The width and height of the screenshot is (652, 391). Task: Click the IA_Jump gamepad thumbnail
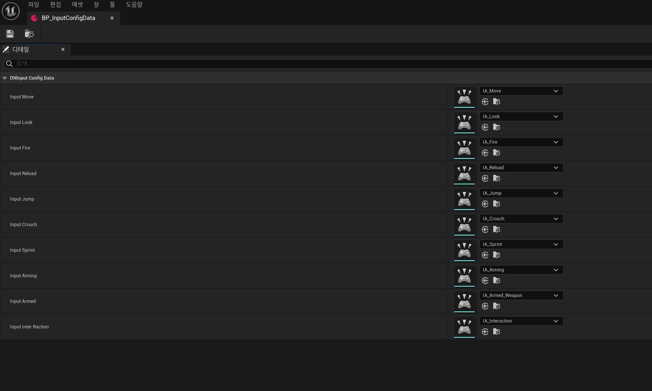[464, 199]
